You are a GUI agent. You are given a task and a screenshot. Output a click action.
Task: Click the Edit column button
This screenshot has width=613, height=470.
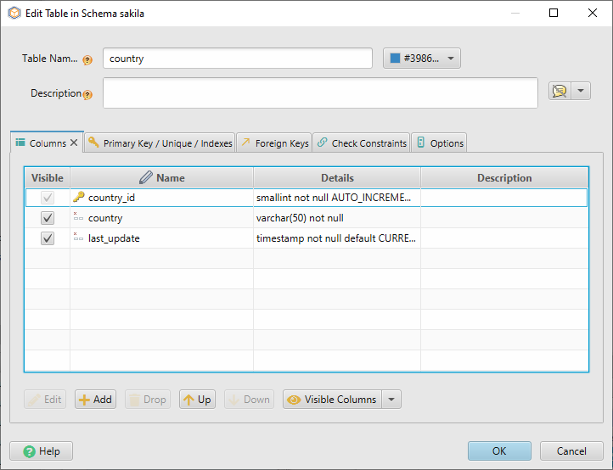pyautogui.click(x=45, y=400)
